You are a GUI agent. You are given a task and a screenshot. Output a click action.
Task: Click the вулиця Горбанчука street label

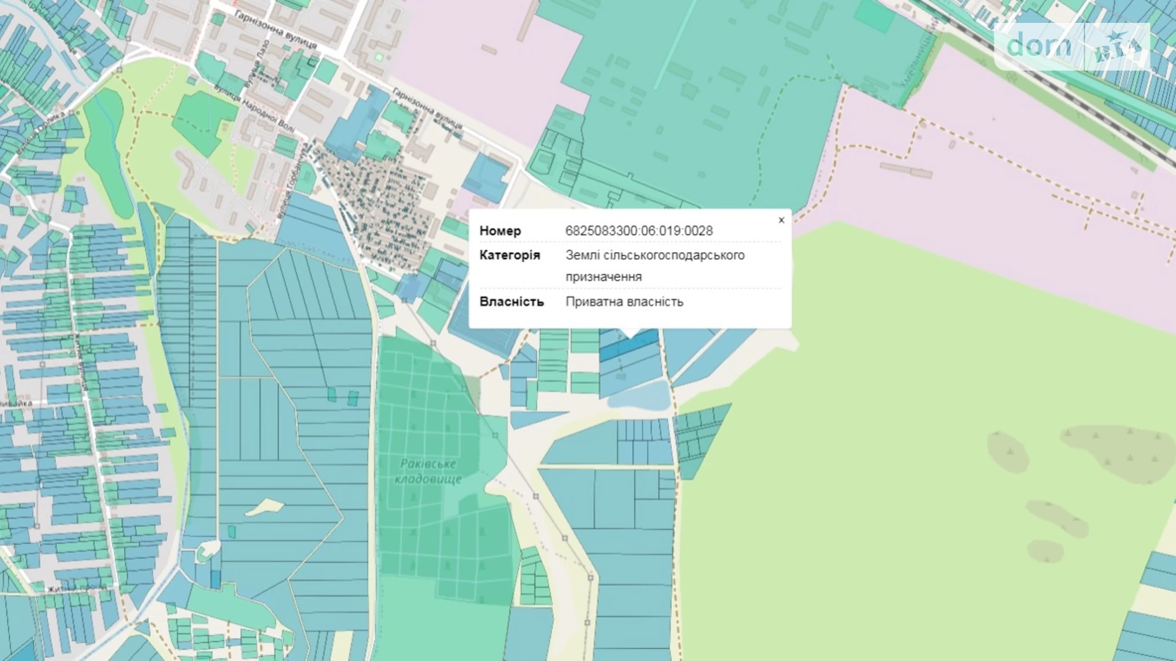click(294, 180)
